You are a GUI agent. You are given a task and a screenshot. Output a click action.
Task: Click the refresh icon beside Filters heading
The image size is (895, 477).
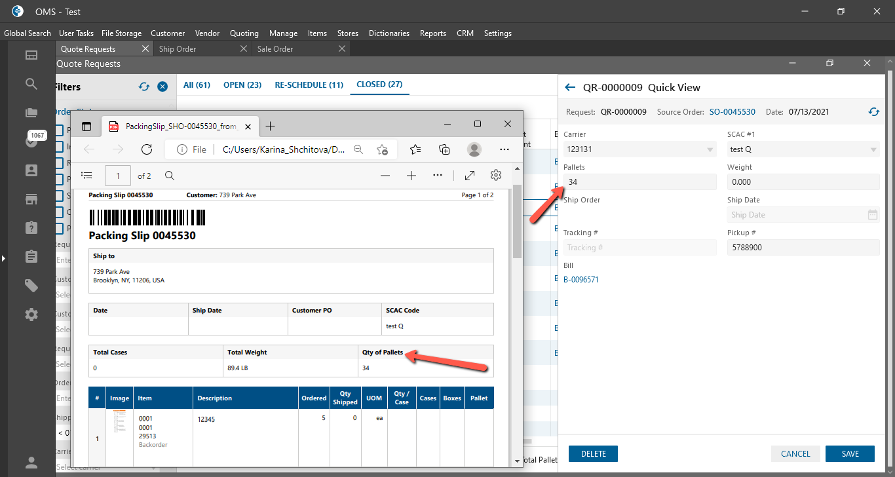(x=144, y=87)
